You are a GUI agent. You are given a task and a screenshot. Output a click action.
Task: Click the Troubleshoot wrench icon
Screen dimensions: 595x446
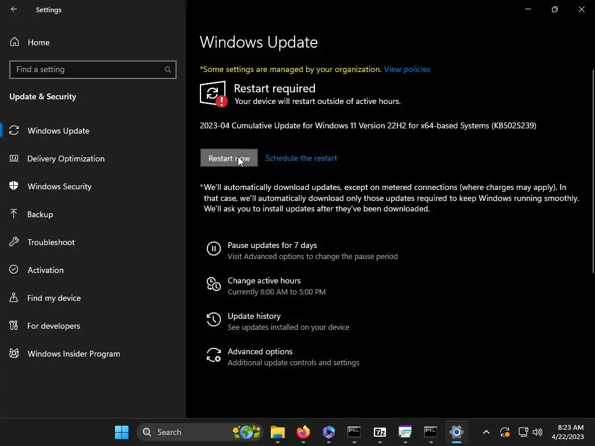[x=14, y=242]
